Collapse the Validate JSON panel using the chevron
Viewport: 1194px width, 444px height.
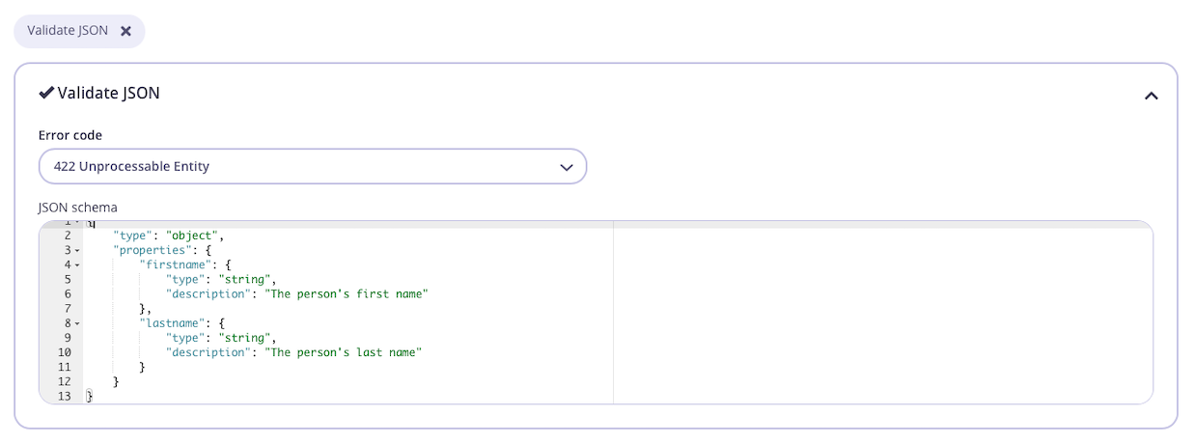1151,96
